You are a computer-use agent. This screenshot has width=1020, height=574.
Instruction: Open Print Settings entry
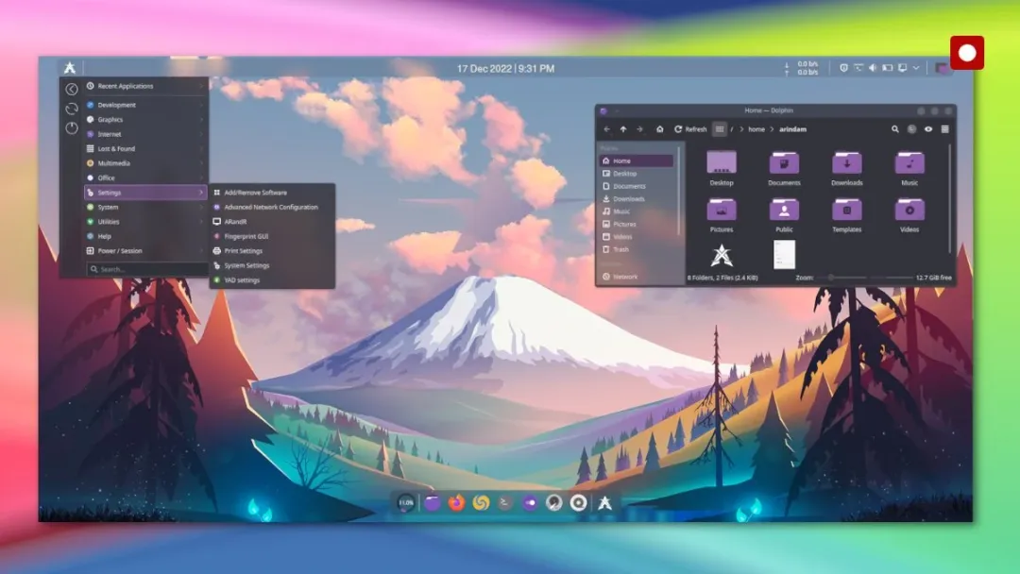[x=272, y=250]
